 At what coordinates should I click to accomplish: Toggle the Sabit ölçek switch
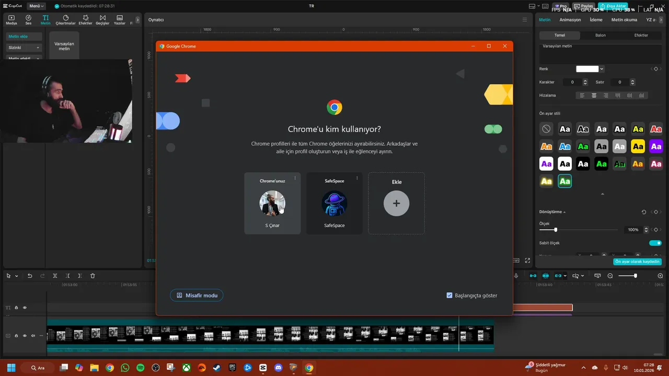pyautogui.click(x=655, y=243)
